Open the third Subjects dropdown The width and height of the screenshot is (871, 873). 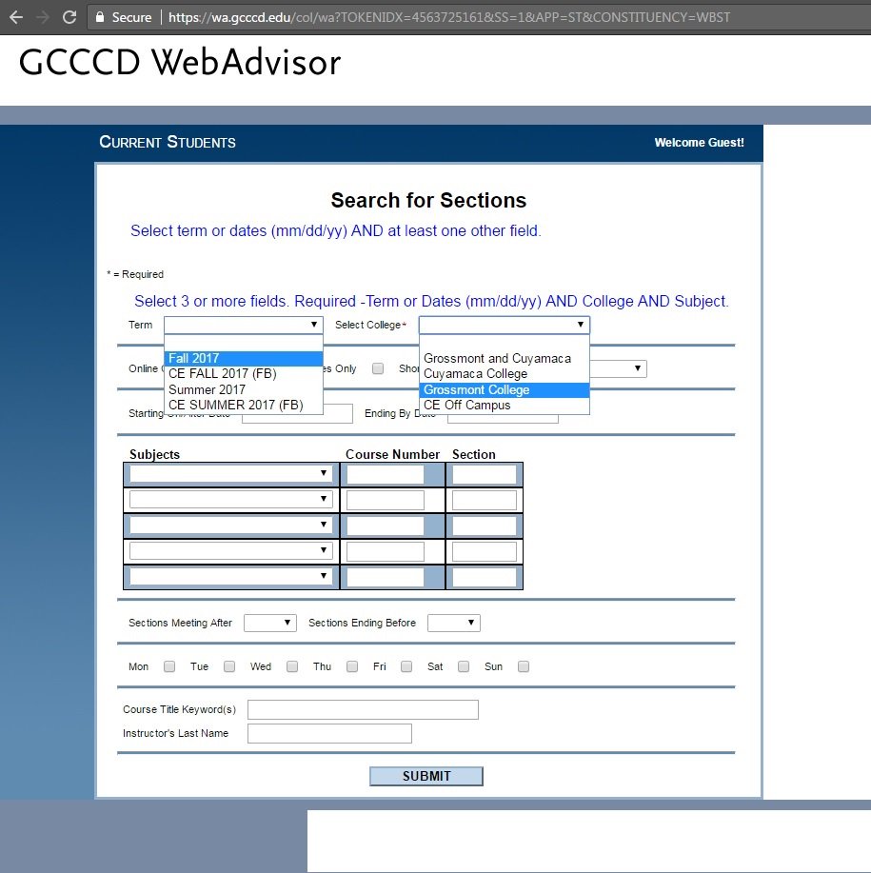[230, 525]
